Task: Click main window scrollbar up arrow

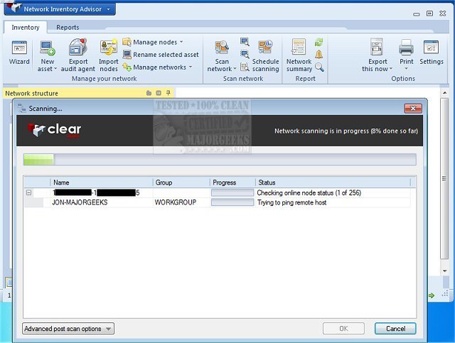Action: (444, 93)
